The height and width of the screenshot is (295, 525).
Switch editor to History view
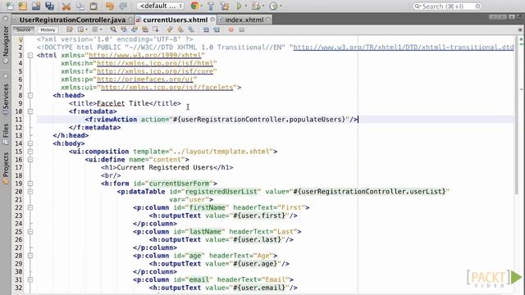click(48, 29)
